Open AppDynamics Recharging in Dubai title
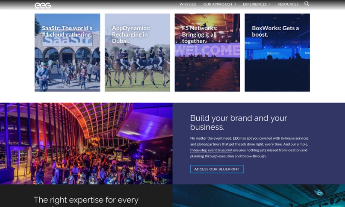This screenshot has height=207, width=345. pyautogui.click(x=130, y=34)
